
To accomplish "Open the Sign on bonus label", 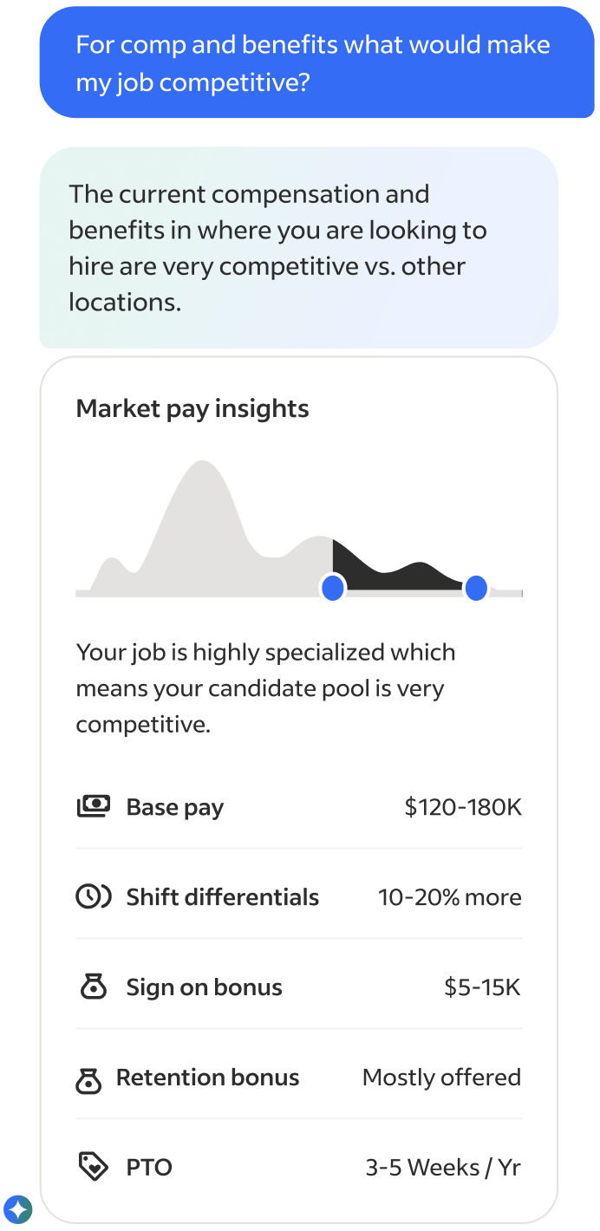I will (205, 987).
